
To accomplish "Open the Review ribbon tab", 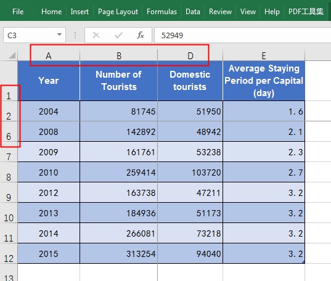I will click(220, 12).
